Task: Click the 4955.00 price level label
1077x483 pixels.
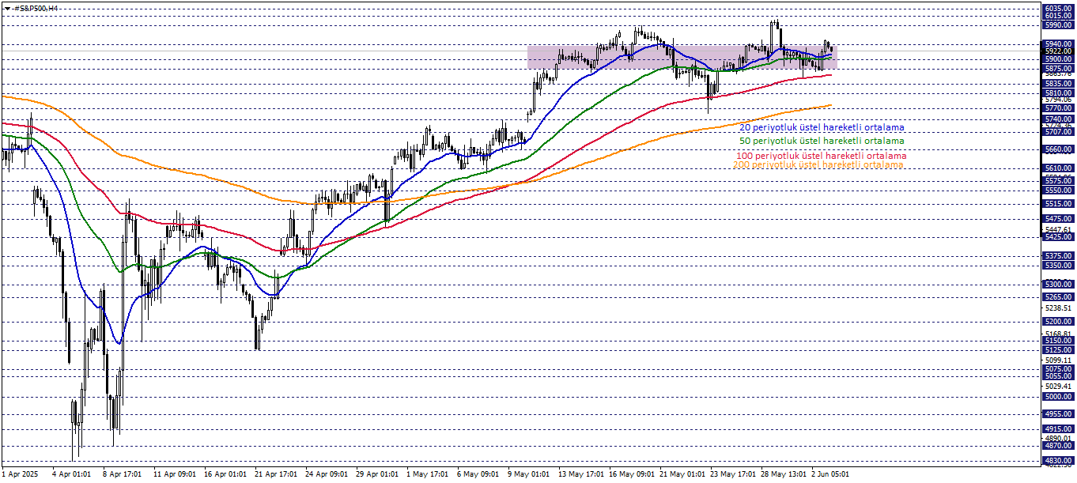Action: tap(1058, 413)
